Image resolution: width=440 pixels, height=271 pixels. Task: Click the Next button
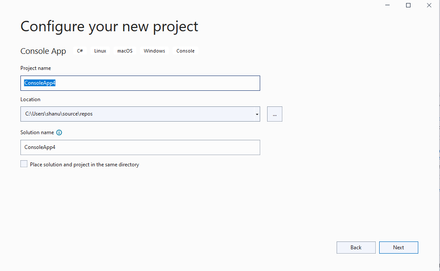pos(398,248)
